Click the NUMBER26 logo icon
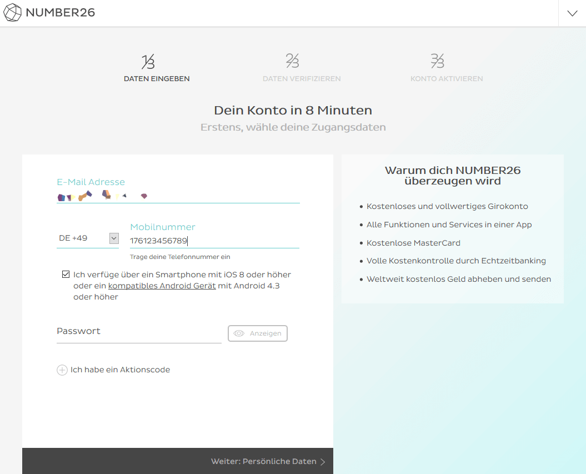The height and width of the screenshot is (474, 586). [11, 12]
